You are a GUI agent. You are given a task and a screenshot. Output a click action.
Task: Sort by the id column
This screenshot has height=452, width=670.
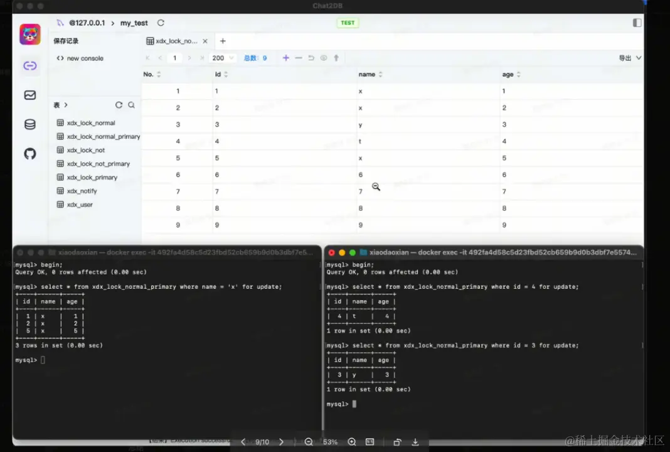[x=226, y=75]
